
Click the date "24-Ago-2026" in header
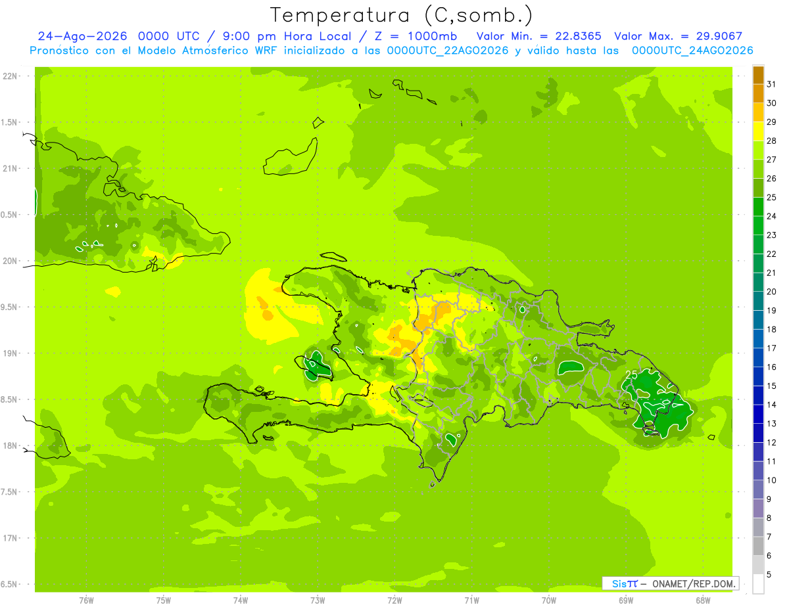82,36
